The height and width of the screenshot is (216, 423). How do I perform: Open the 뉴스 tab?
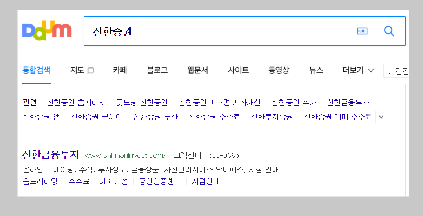[x=316, y=70]
